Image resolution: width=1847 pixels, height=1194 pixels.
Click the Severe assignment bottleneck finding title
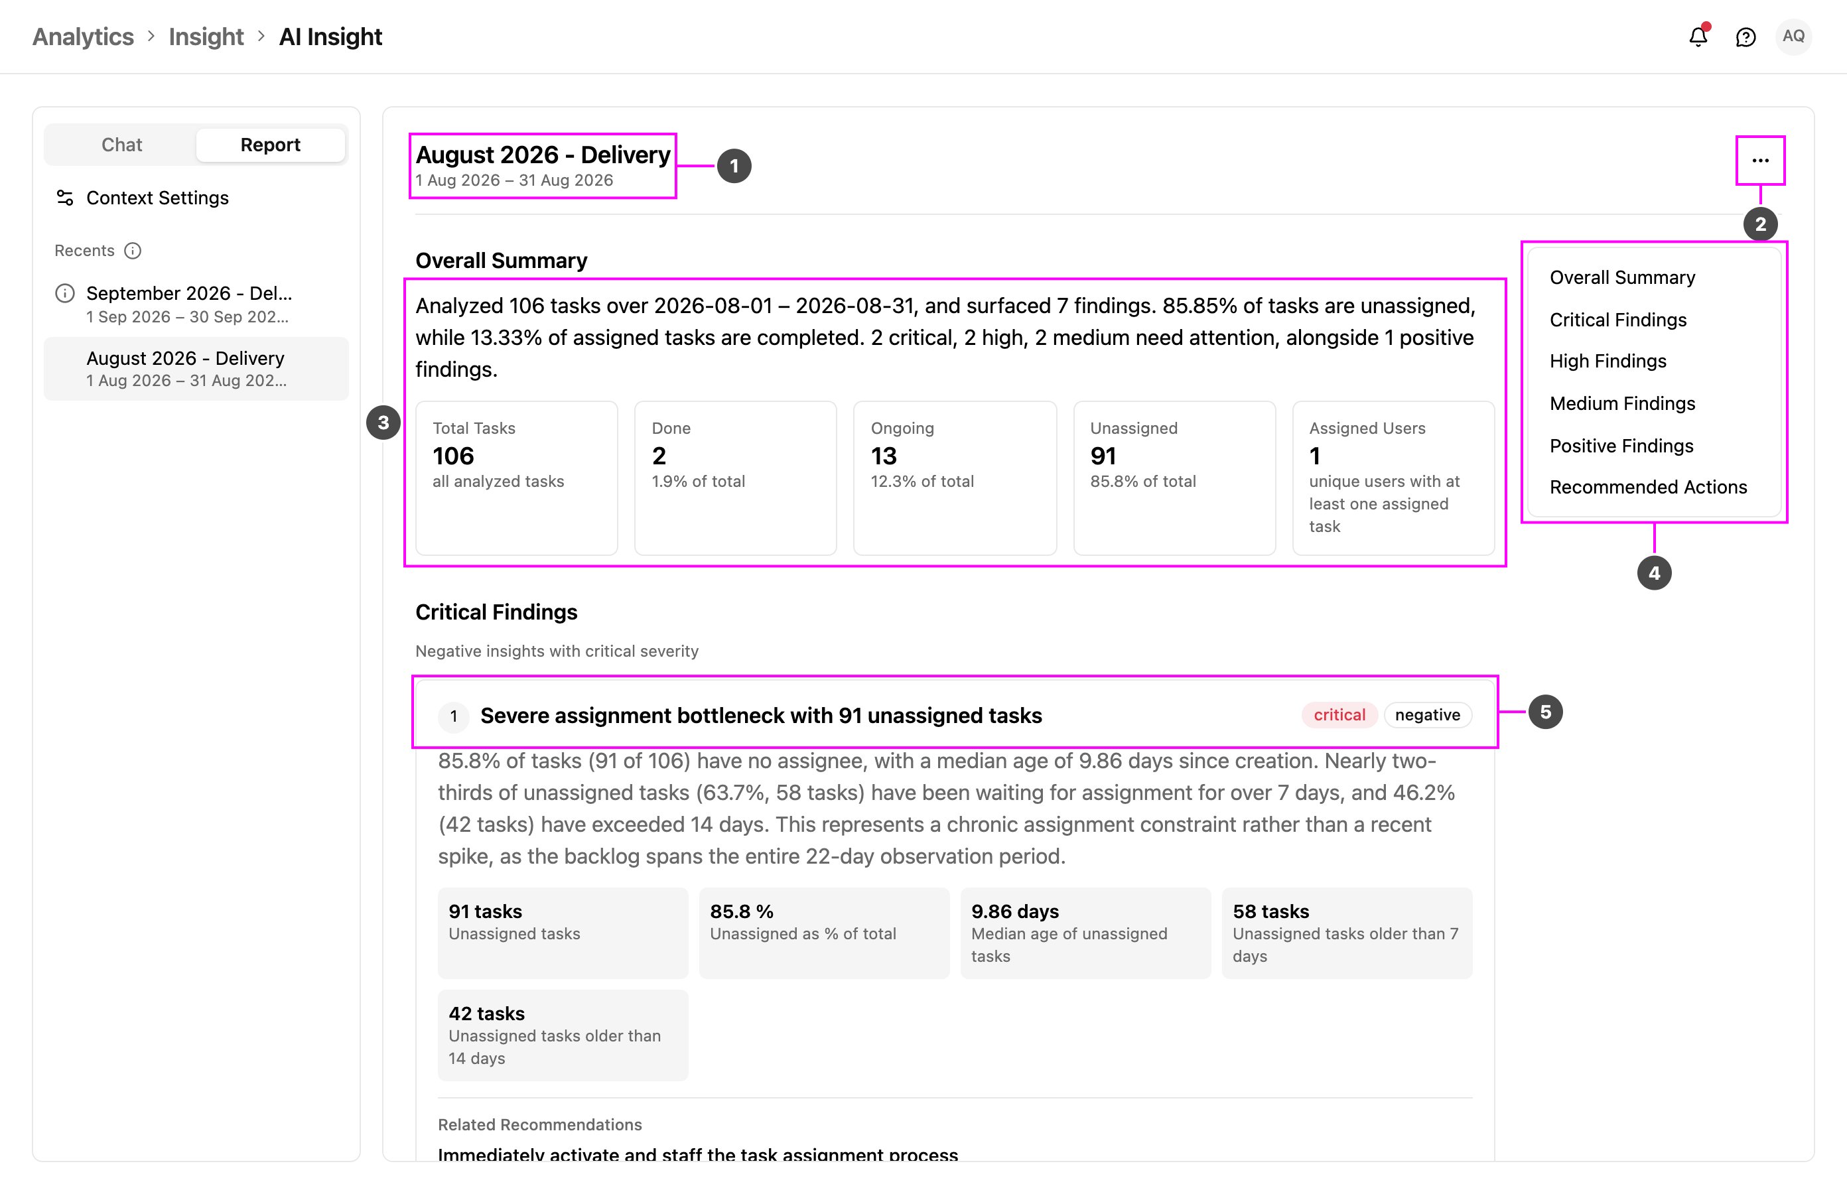tap(761, 716)
